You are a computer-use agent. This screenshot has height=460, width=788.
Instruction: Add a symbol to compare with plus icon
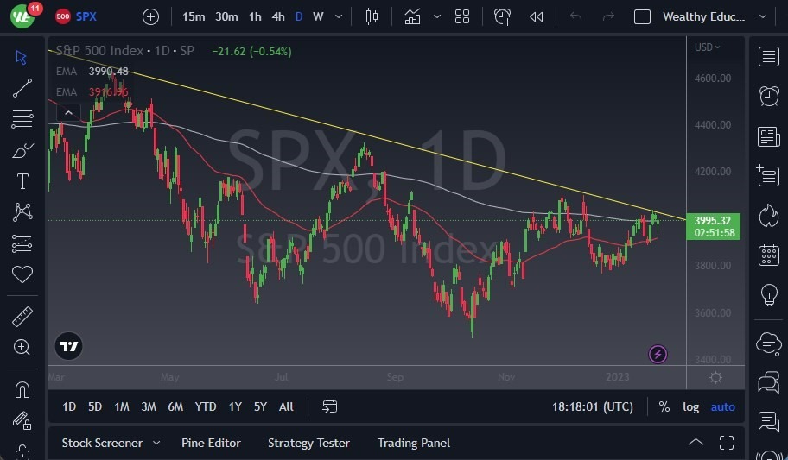tap(150, 16)
